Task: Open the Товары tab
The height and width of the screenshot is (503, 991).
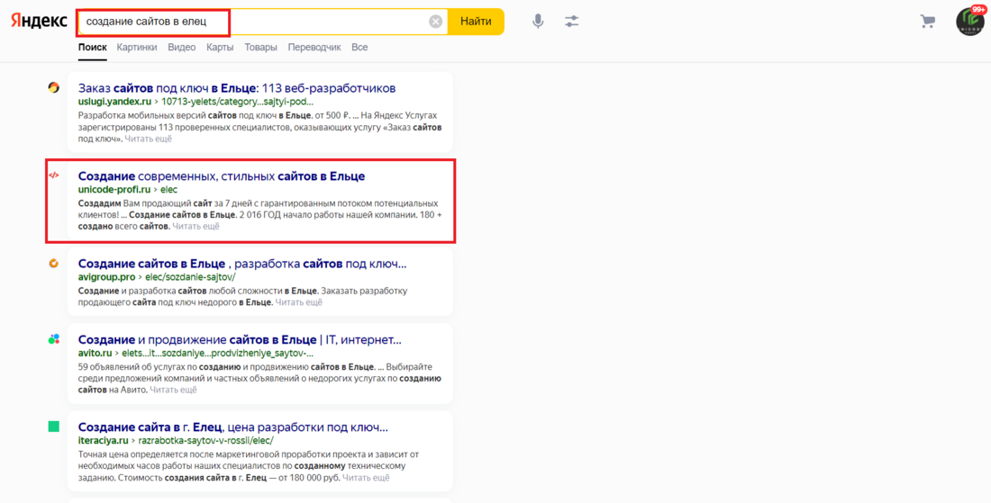Action: click(x=260, y=48)
